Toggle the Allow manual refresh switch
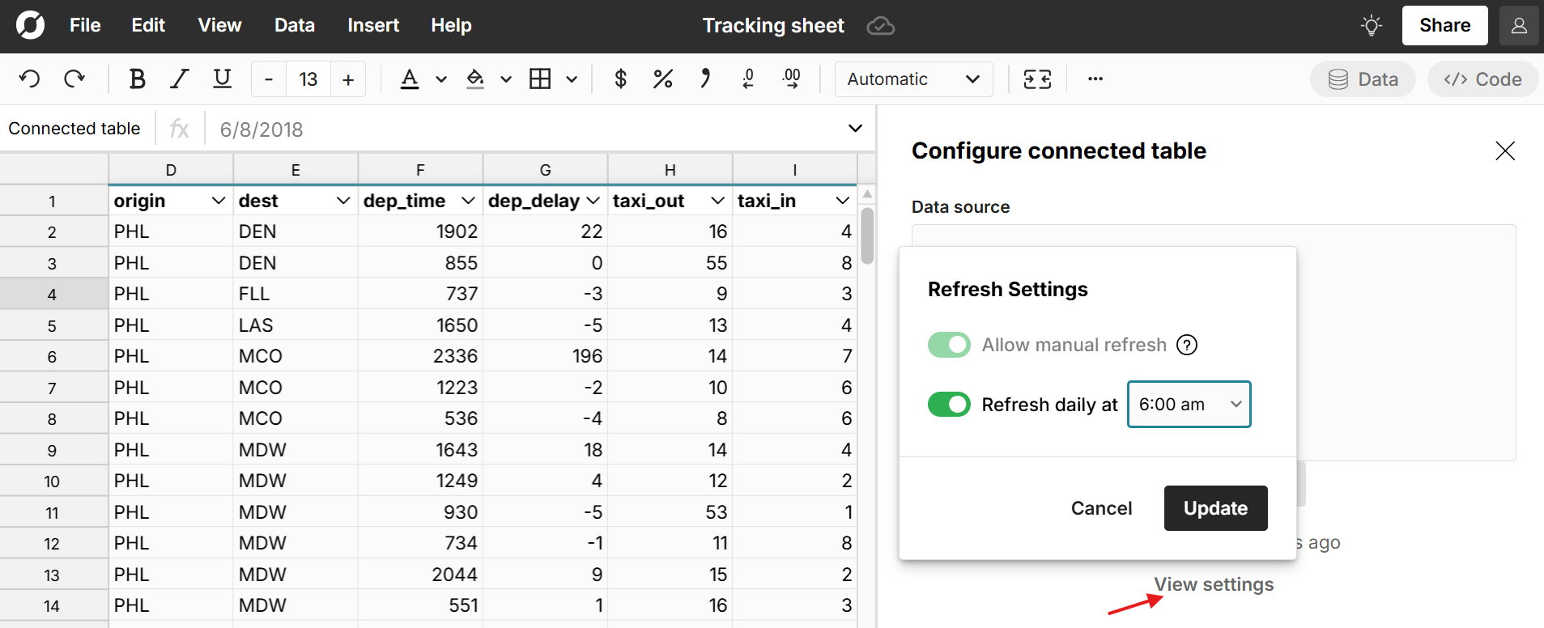 tap(949, 346)
